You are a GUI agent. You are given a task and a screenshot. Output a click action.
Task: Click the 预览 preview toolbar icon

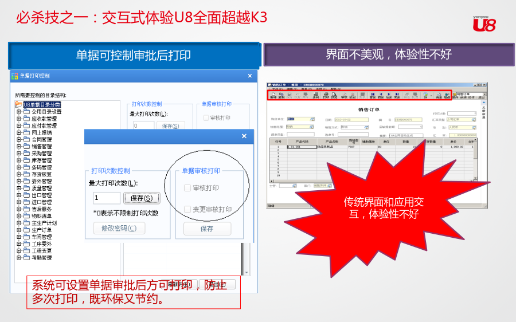(x=334, y=95)
